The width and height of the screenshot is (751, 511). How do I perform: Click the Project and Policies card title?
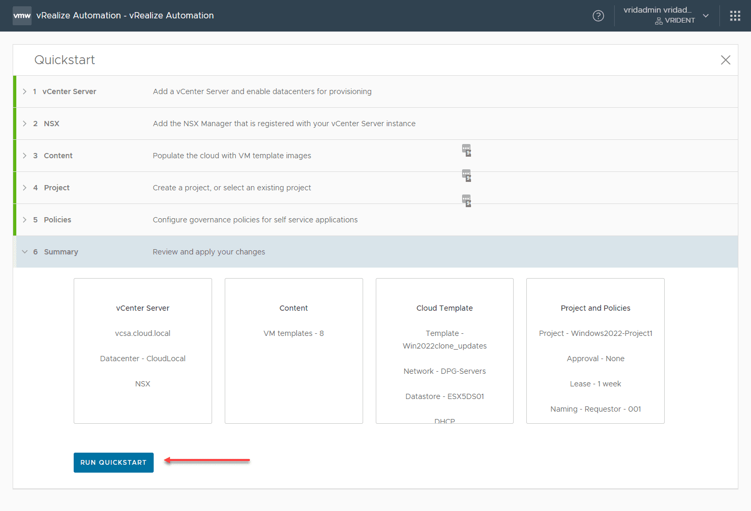[x=596, y=308]
